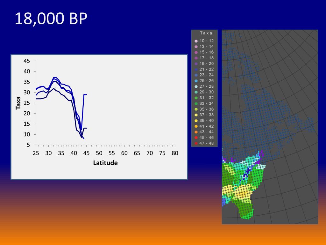Select the 25 - 26 legend swatch
The image size is (326, 245).
tap(196, 81)
